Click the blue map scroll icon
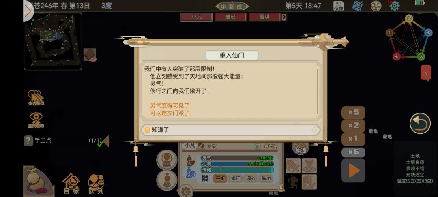Viewport: 438px width, 197px height. (x=357, y=6)
